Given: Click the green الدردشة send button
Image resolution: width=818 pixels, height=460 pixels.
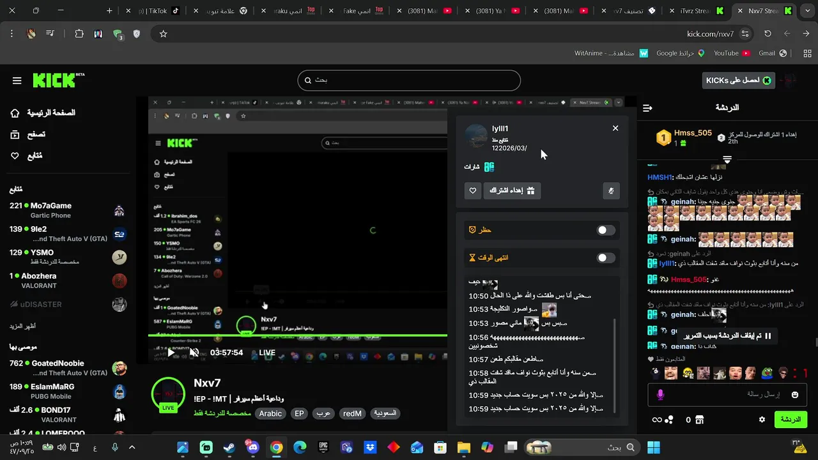Looking at the screenshot, I should pyautogui.click(x=791, y=420).
